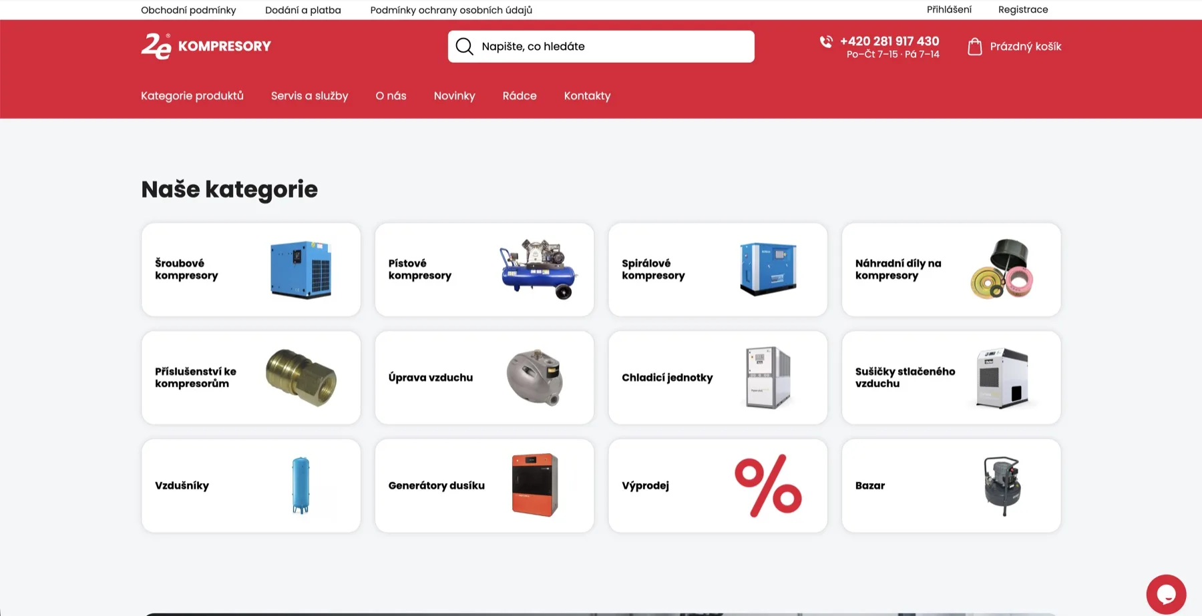The height and width of the screenshot is (616, 1202).
Task: Click the compressed air dryer image
Action: tap(1002, 378)
